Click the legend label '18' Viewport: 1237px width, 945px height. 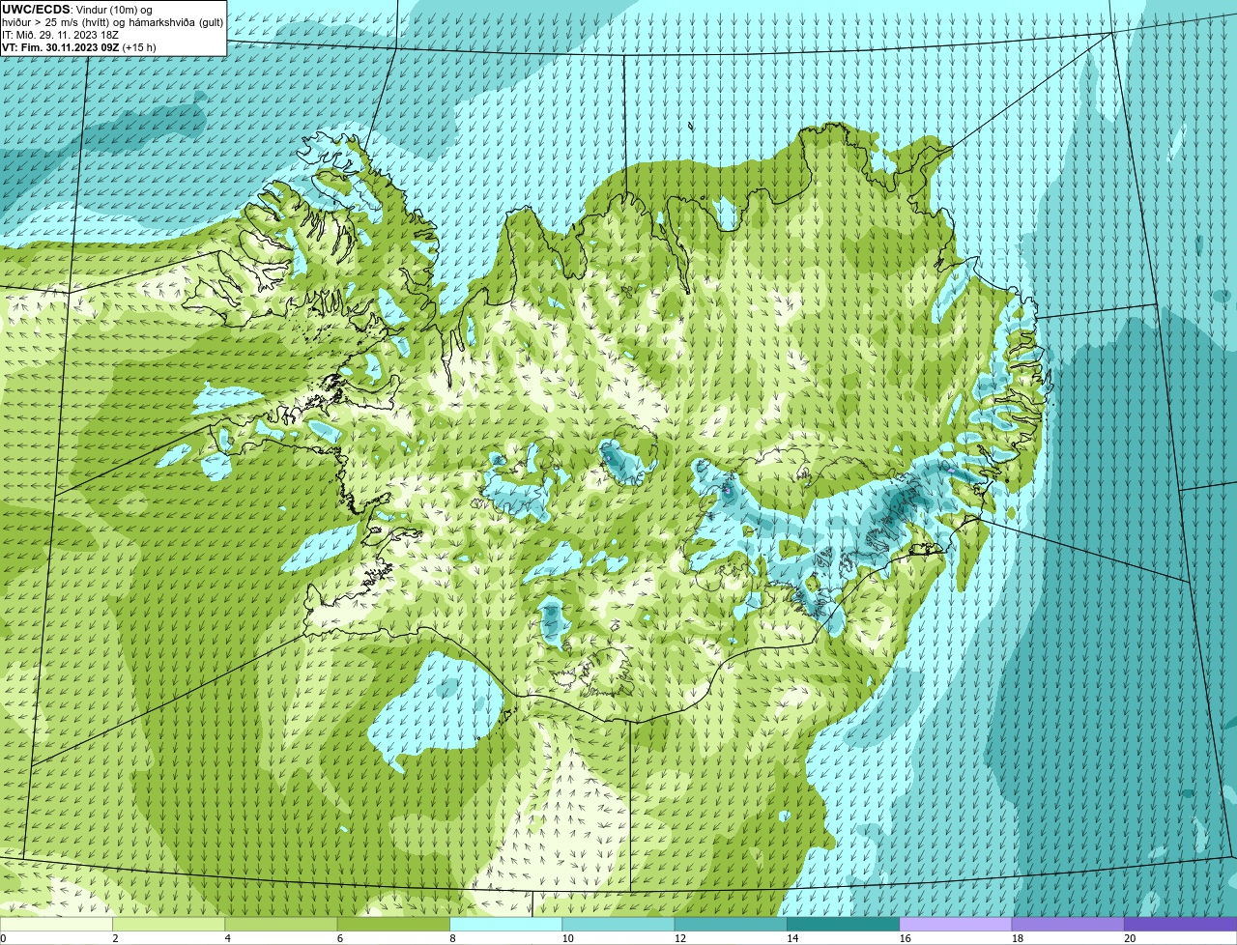[1018, 938]
